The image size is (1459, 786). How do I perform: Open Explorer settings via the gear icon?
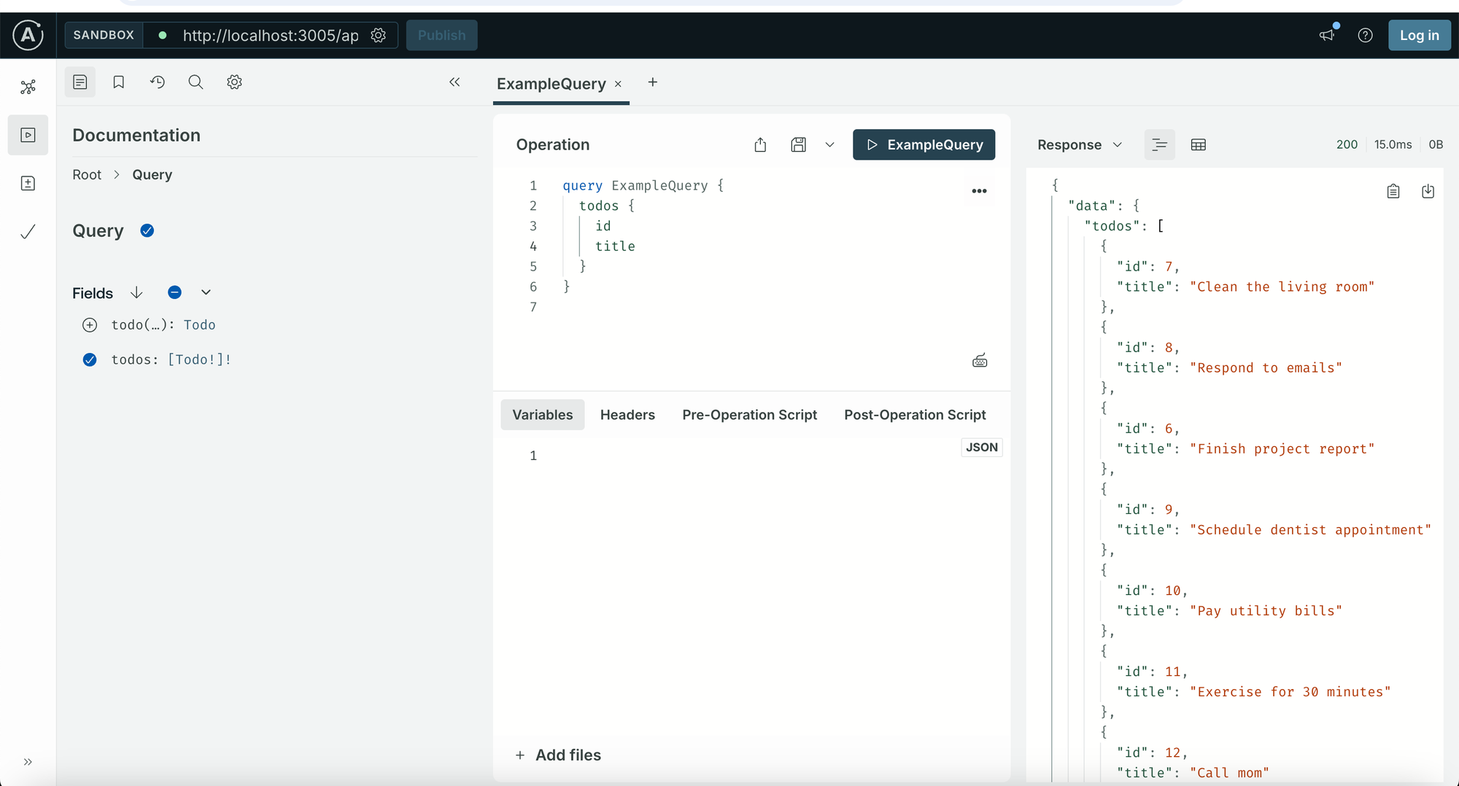pos(234,82)
